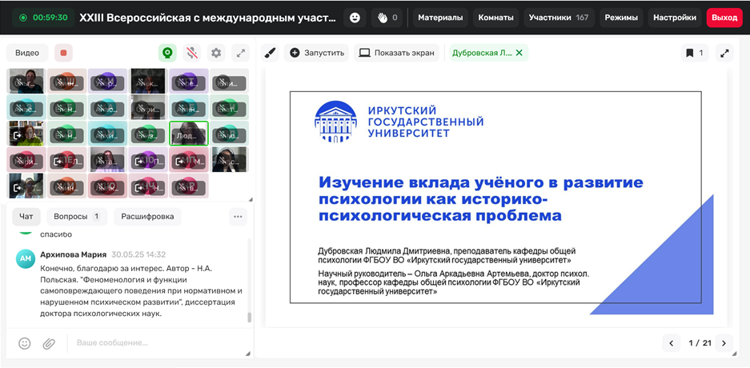750x368 pixels.
Task: Open video settings gear icon
Action: (x=216, y=53)
